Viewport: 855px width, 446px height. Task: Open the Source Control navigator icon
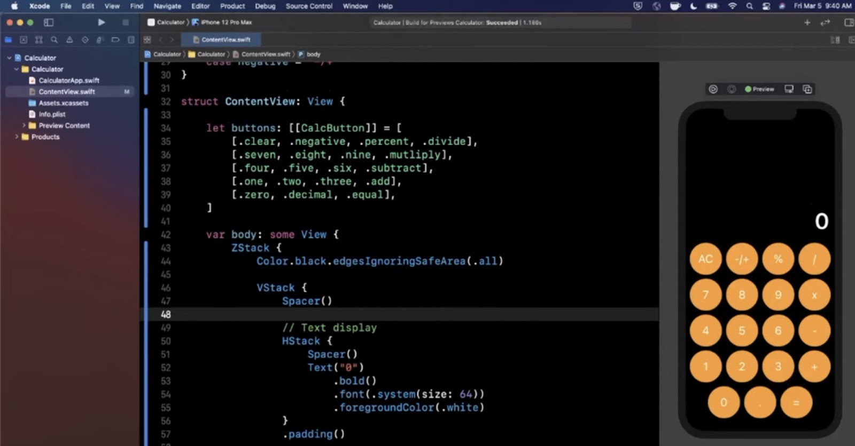pos(24,40)
